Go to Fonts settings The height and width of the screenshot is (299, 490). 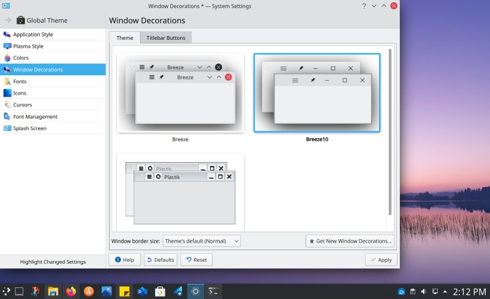pyautogui.click(x=20, y=81)
